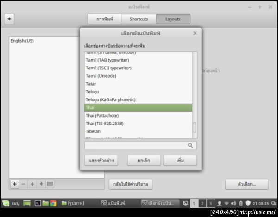278x217 pixels.
Task: Open the ตัวเลือก... options button
Action: (247, 184)
